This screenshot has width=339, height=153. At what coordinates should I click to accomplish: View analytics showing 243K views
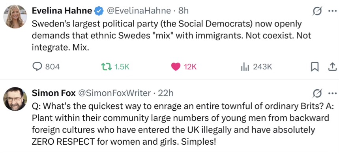tap(257, 67)
